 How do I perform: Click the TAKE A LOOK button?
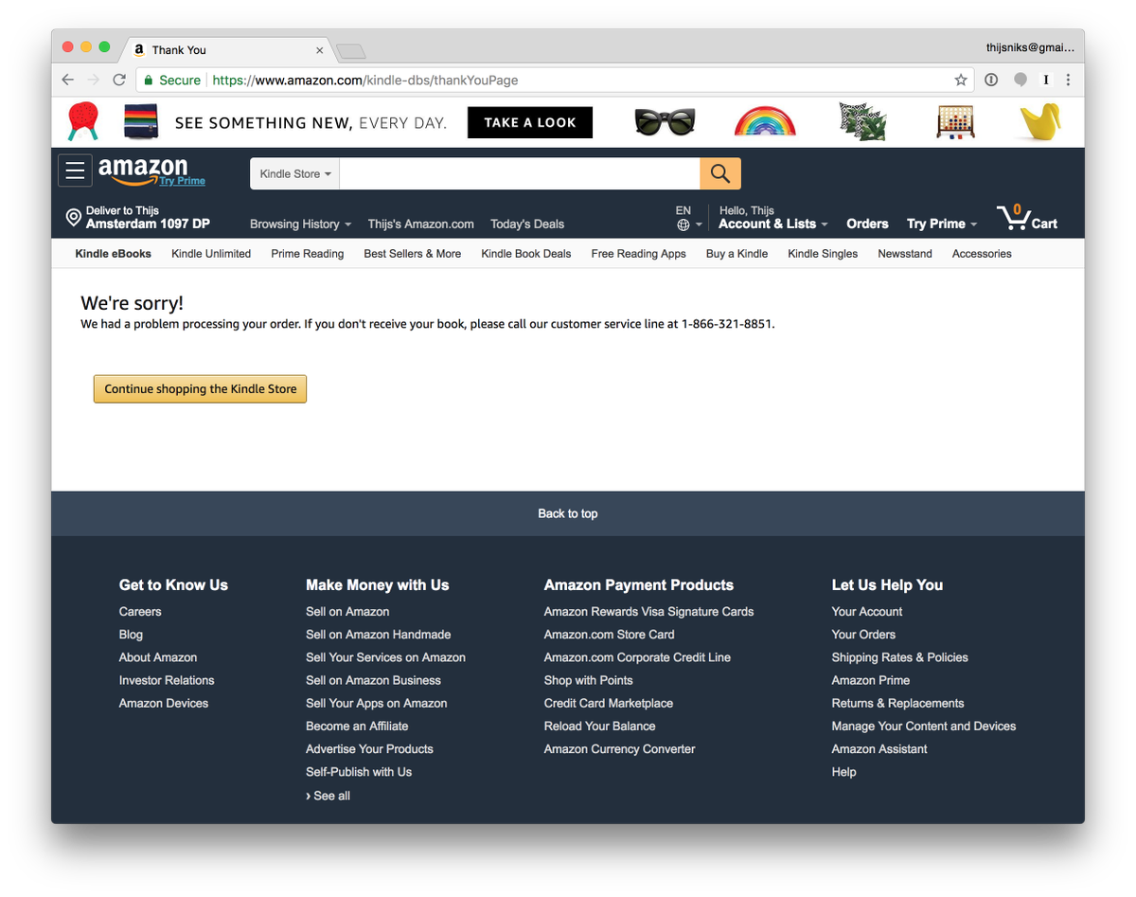(x=530, y=122)
